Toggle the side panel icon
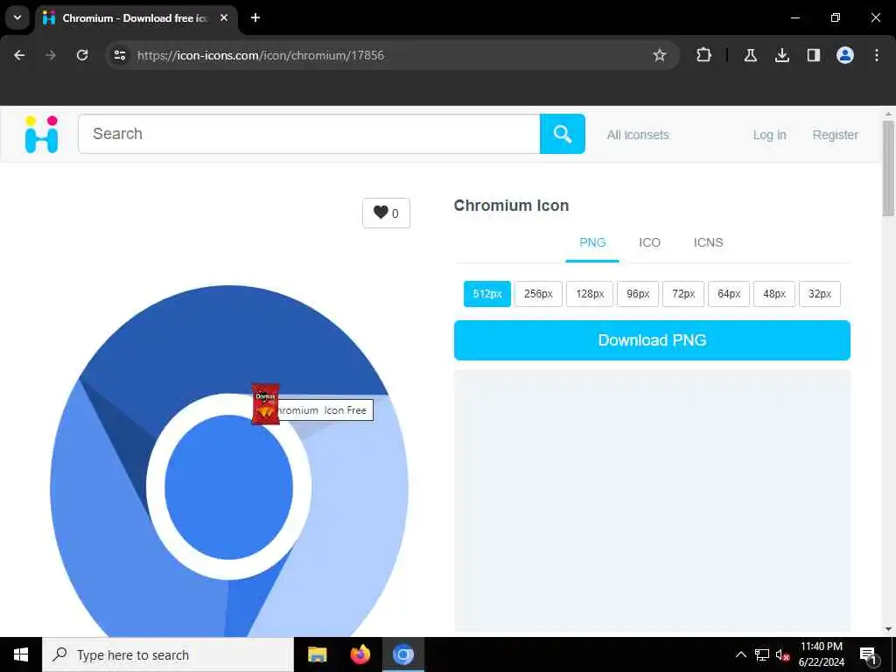 tap(813, 55)
